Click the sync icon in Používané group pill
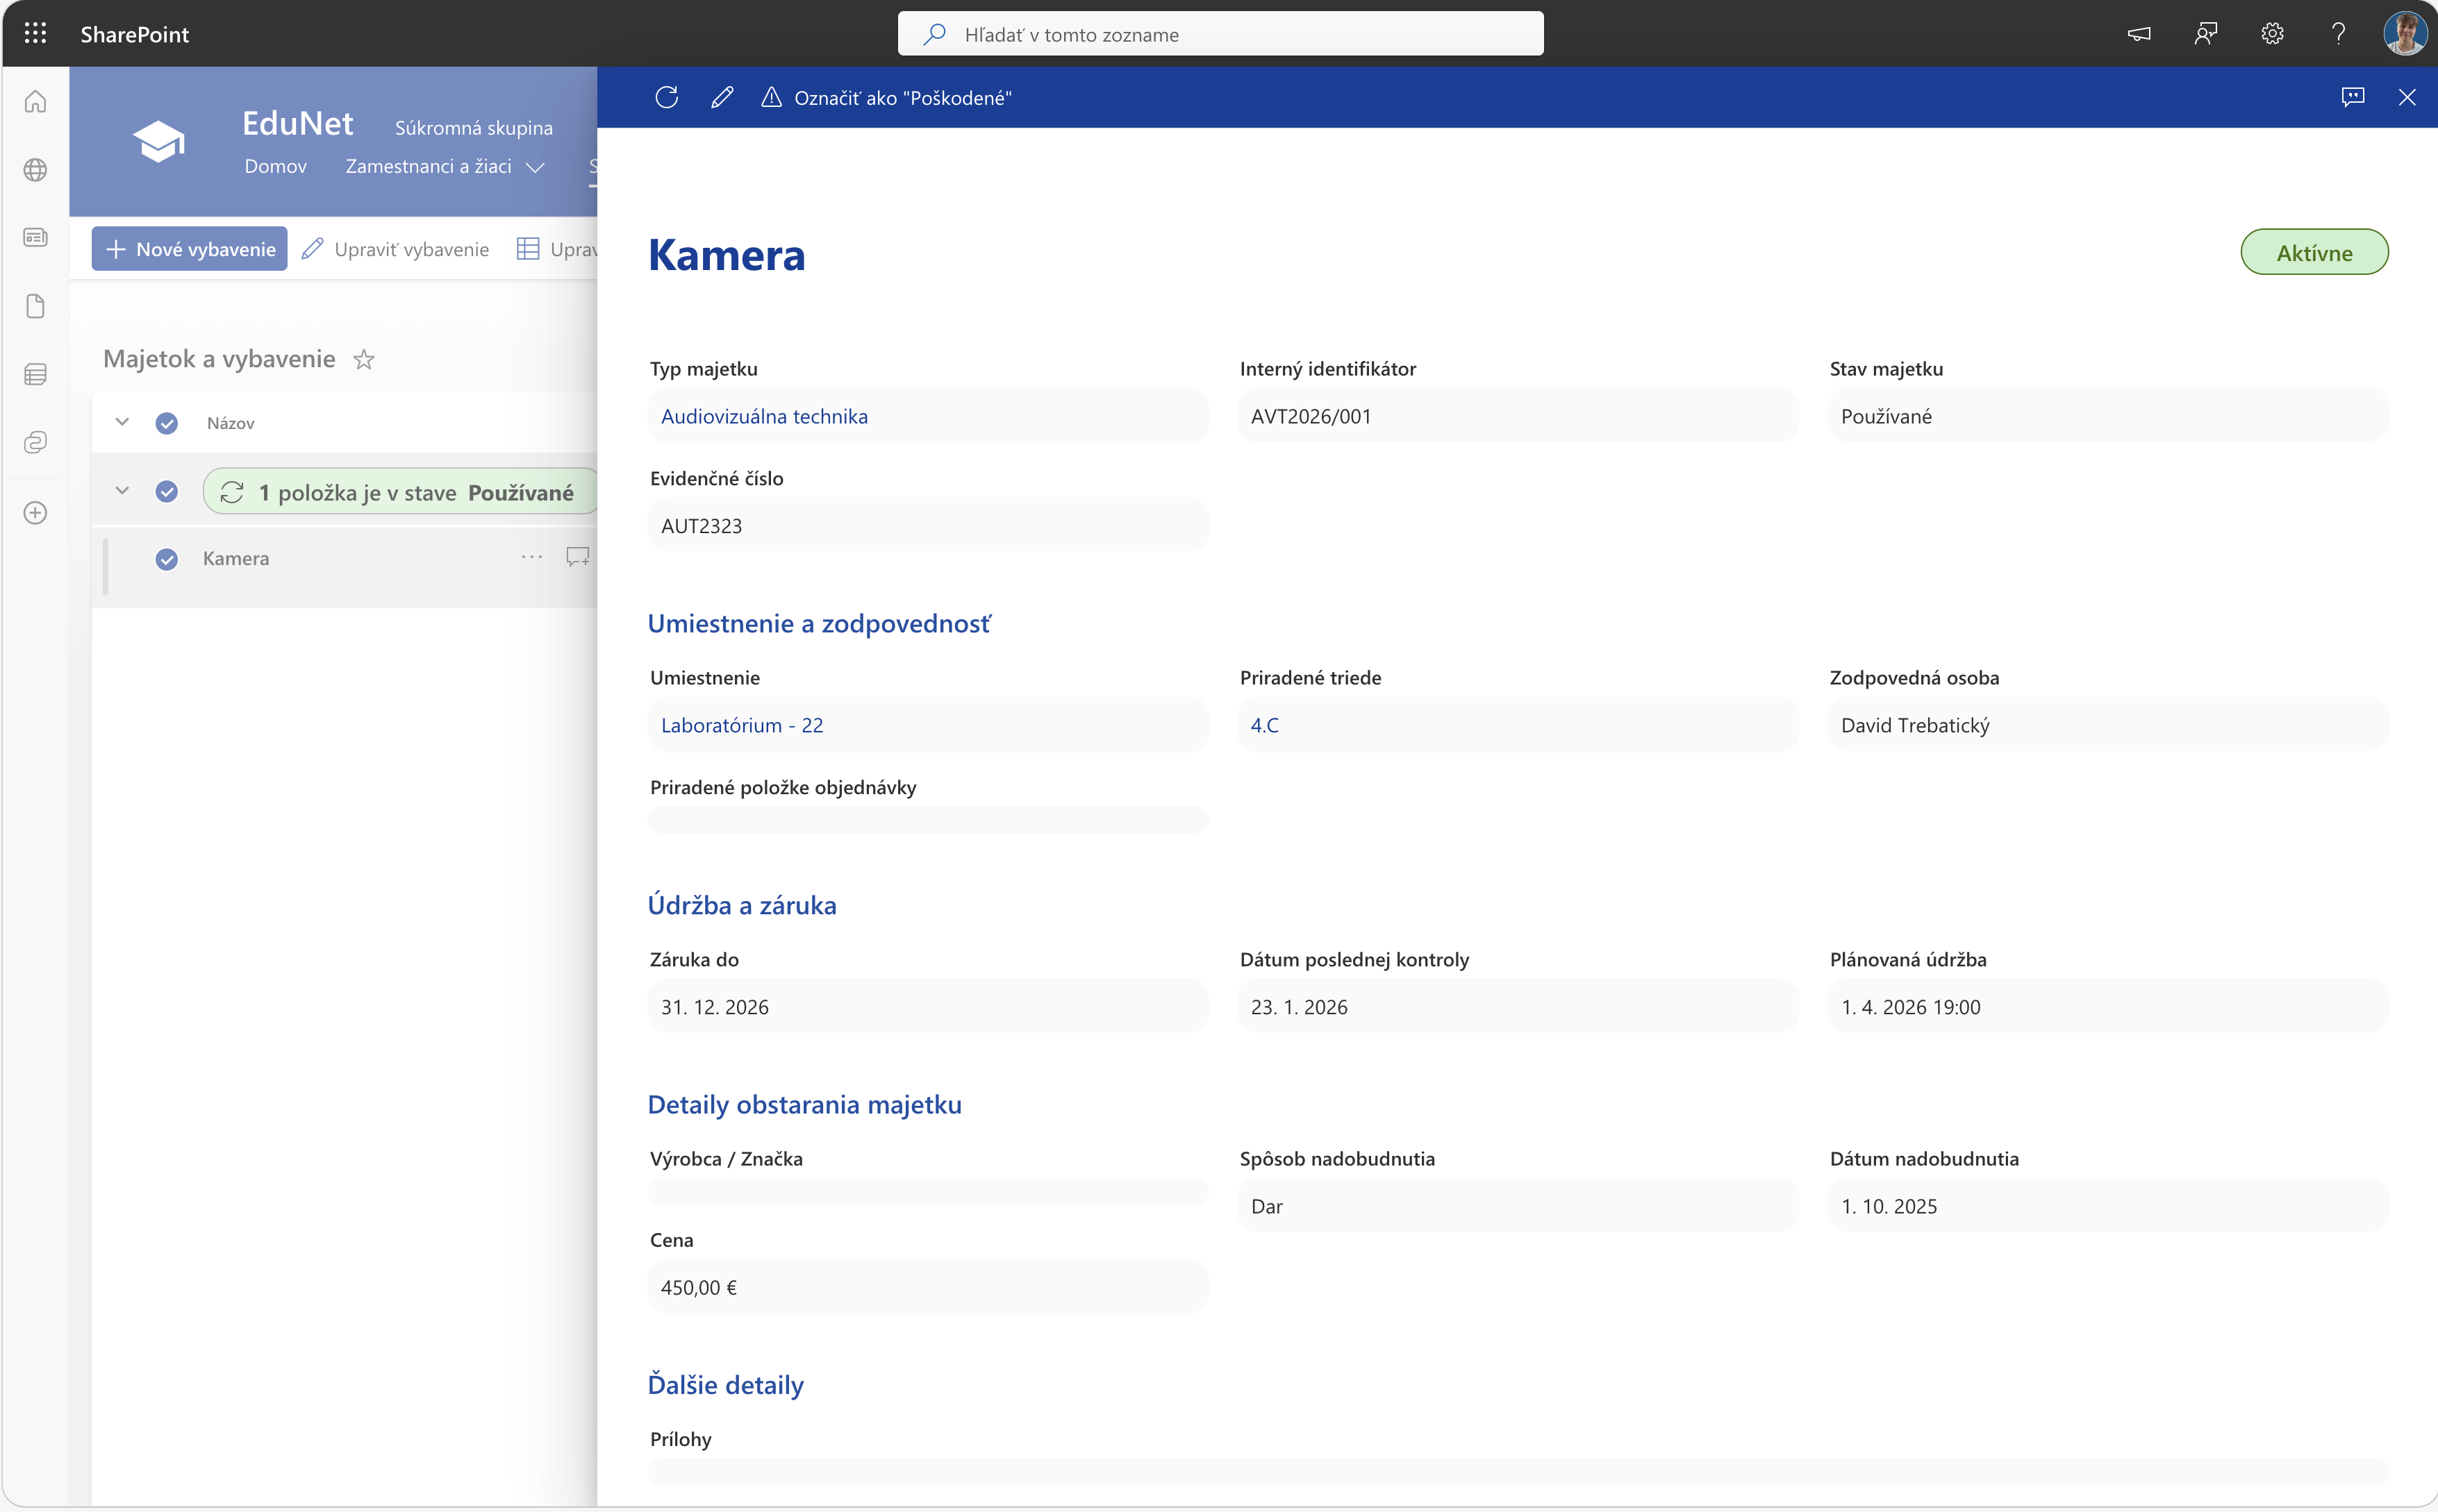Image resolution: width=2438 pixels, height=1512 pixels. pos(231,492)
